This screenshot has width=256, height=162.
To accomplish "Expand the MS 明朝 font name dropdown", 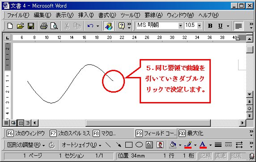I will [180, 26].
